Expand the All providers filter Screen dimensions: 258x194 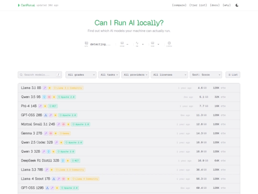[x=135, y=75]
